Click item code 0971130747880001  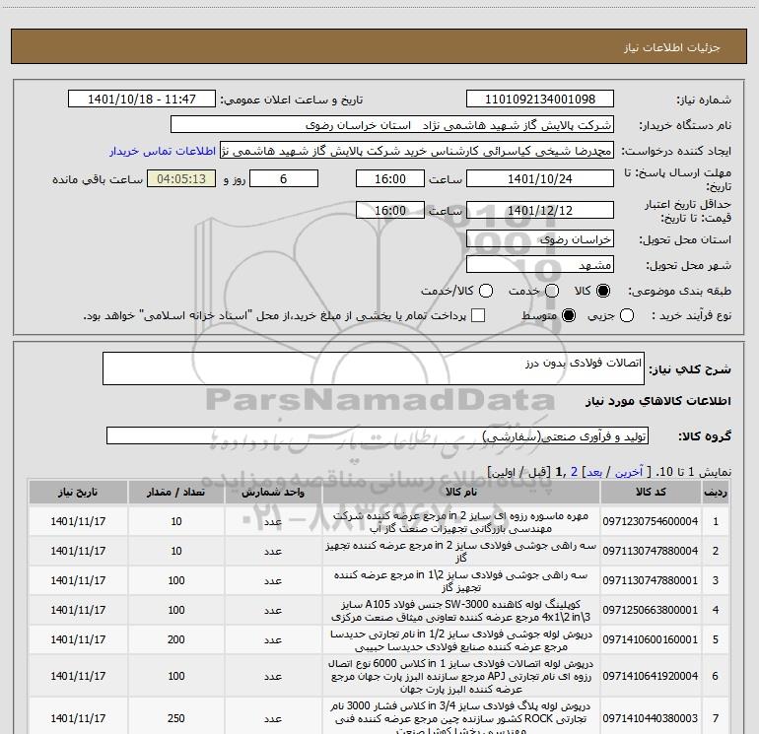(651, 580)
